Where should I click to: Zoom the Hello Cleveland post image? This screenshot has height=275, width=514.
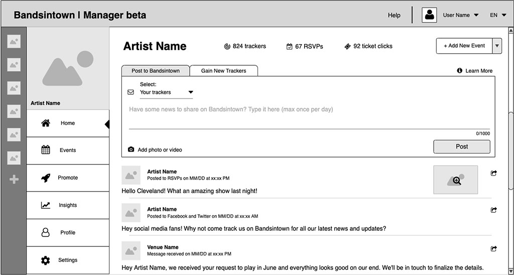tap(456, 180)
